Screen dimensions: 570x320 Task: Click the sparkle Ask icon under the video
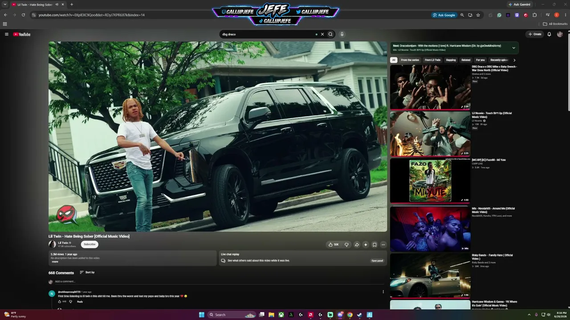[x=366, y=244]
